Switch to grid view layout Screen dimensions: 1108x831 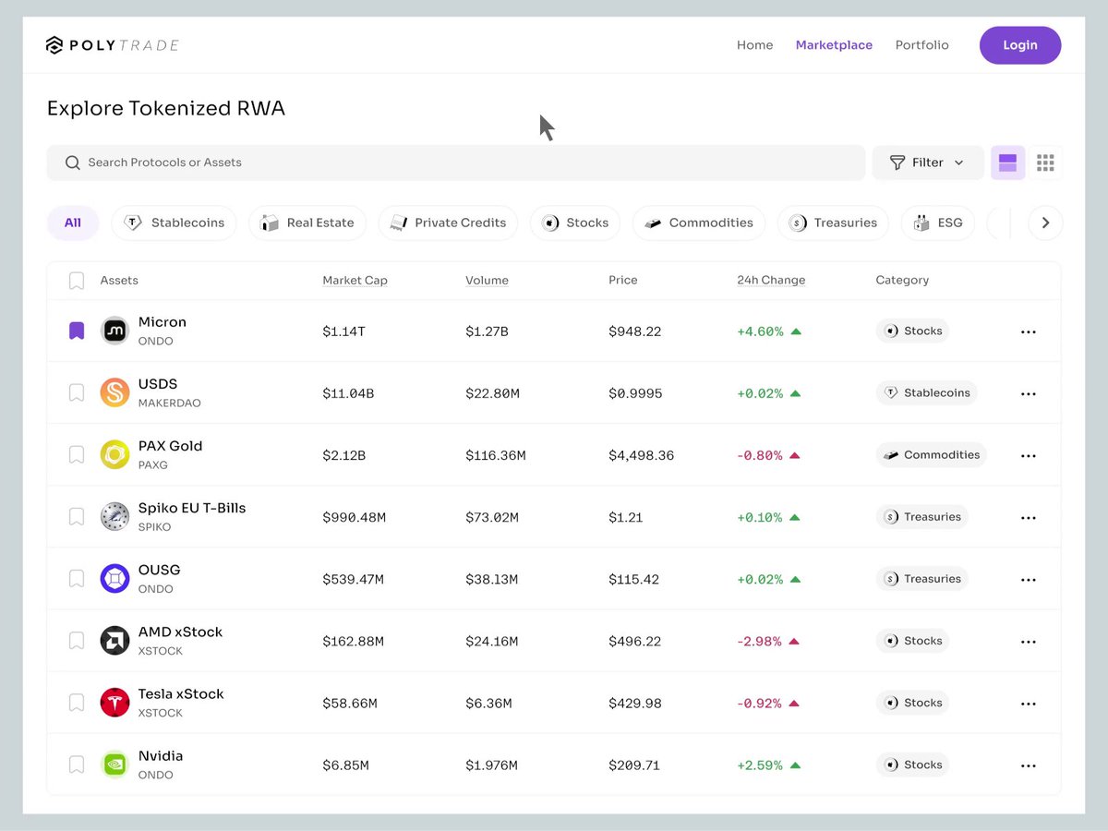pos(1045,163)
